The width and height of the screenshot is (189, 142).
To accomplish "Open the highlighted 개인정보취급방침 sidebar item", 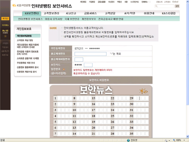I will click(x=28, y=36).
